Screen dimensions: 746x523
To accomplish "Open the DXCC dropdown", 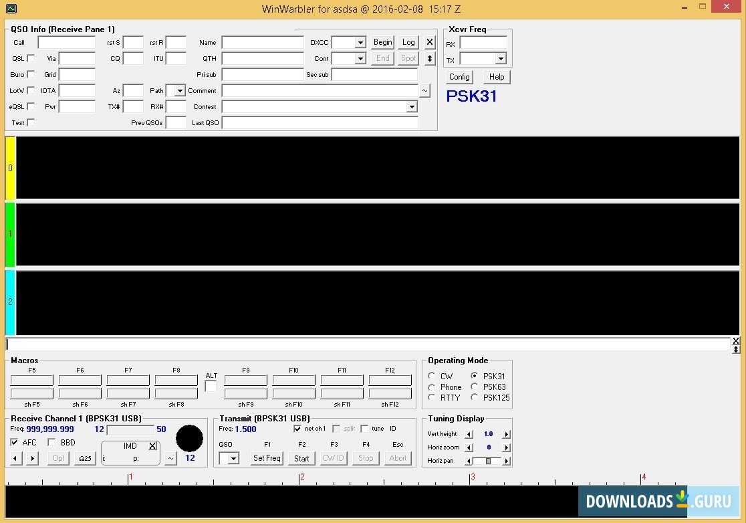I will (360, 43).
